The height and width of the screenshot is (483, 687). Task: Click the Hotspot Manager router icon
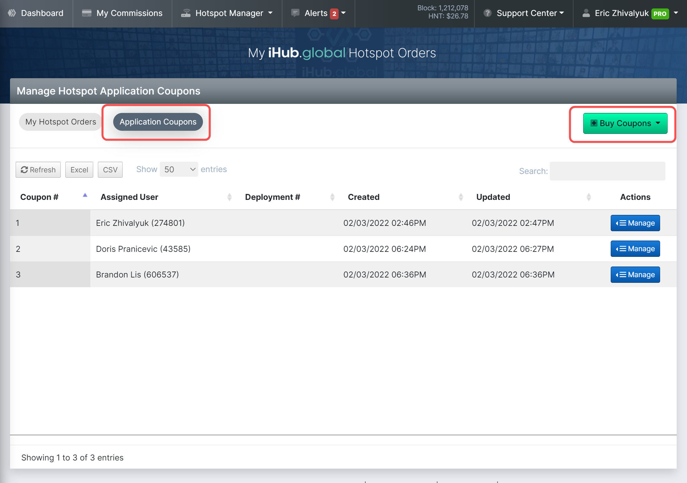coord(186,13)
